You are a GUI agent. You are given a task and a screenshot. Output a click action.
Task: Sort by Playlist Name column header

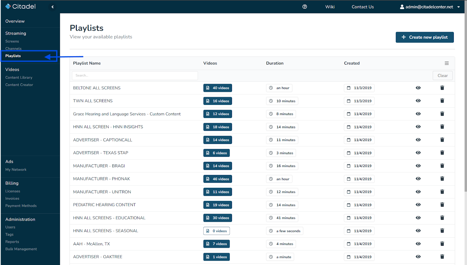pos(87,63)
